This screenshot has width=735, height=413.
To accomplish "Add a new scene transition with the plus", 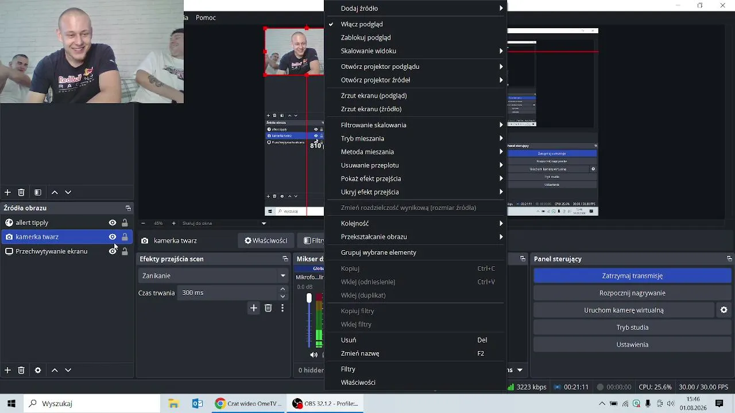I will coord(254,308).
